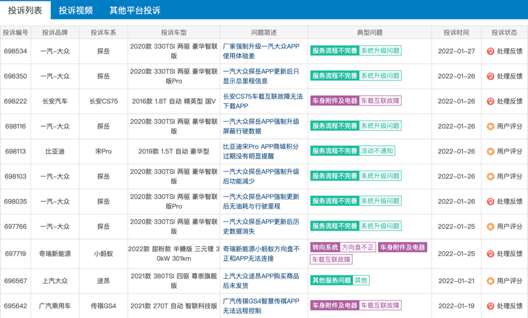The height and width of the screenshot is (318, 528).
Task: Click the 典型问题 column header
Action: [370, 33]
